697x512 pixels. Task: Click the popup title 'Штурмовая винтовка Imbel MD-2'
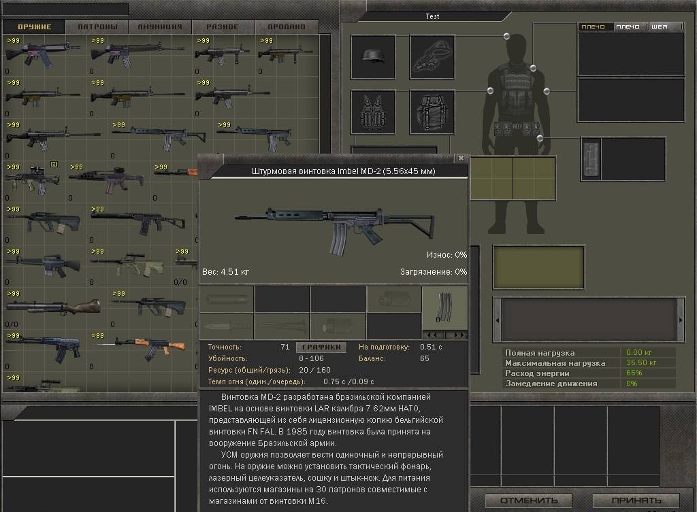pyautogui.click(x=343, y=171)
